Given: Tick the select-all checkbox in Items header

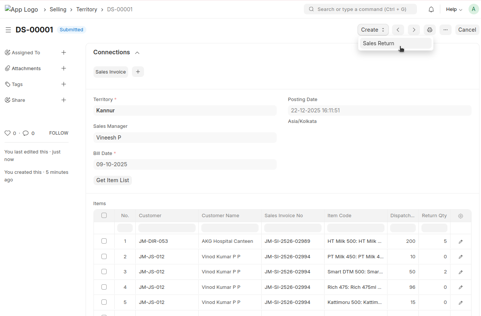Looking at the screenshot, I should [x=104, y=215].
